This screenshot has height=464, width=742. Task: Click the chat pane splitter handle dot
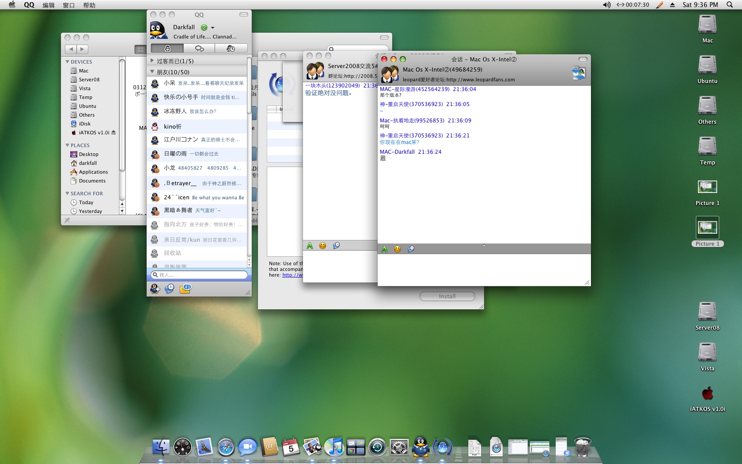click(x=484, y=245)
